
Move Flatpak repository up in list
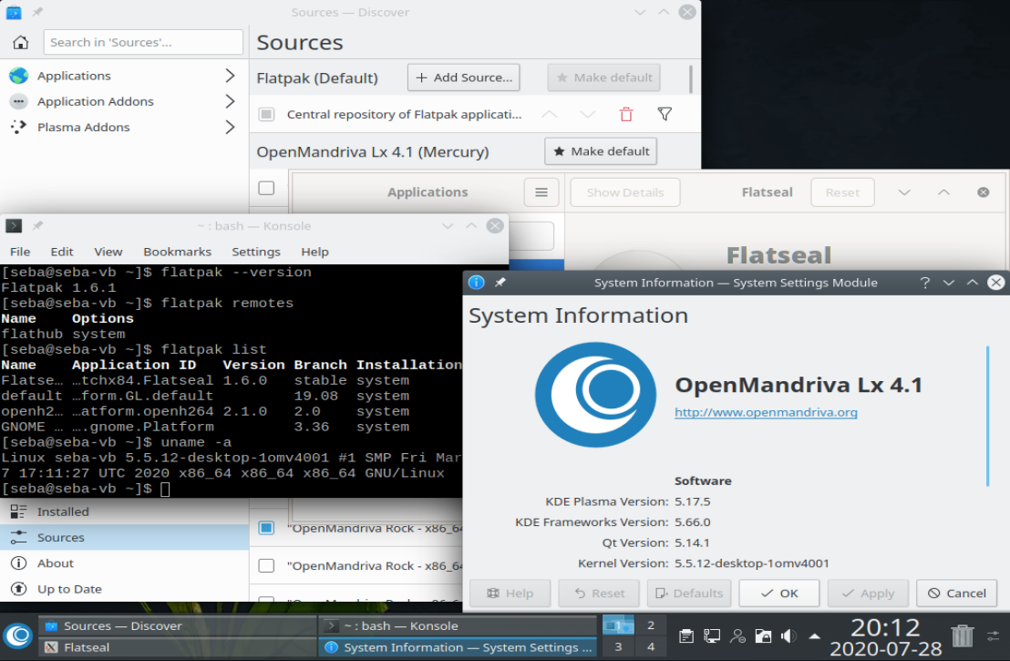click(550, 115)
